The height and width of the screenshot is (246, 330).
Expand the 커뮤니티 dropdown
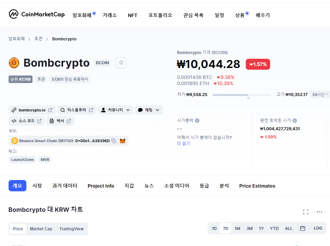tap(116, 110)
